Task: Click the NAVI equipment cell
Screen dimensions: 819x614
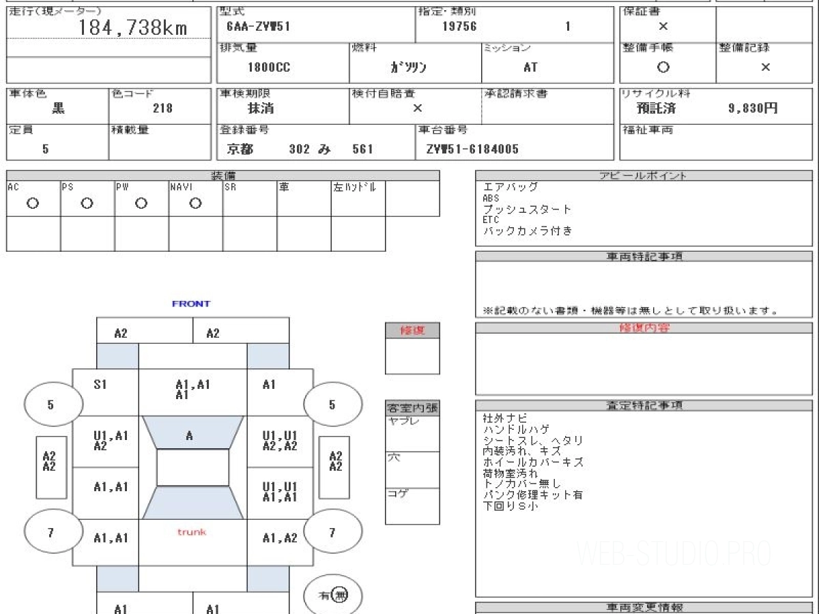Action: tap(195, 199)
